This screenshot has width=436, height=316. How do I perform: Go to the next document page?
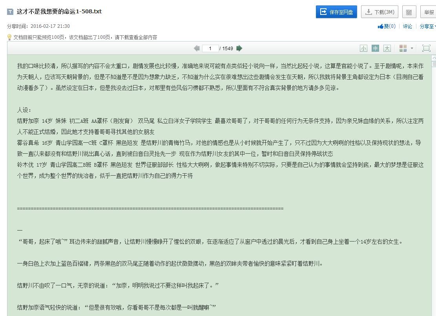(x=239, y=48)
